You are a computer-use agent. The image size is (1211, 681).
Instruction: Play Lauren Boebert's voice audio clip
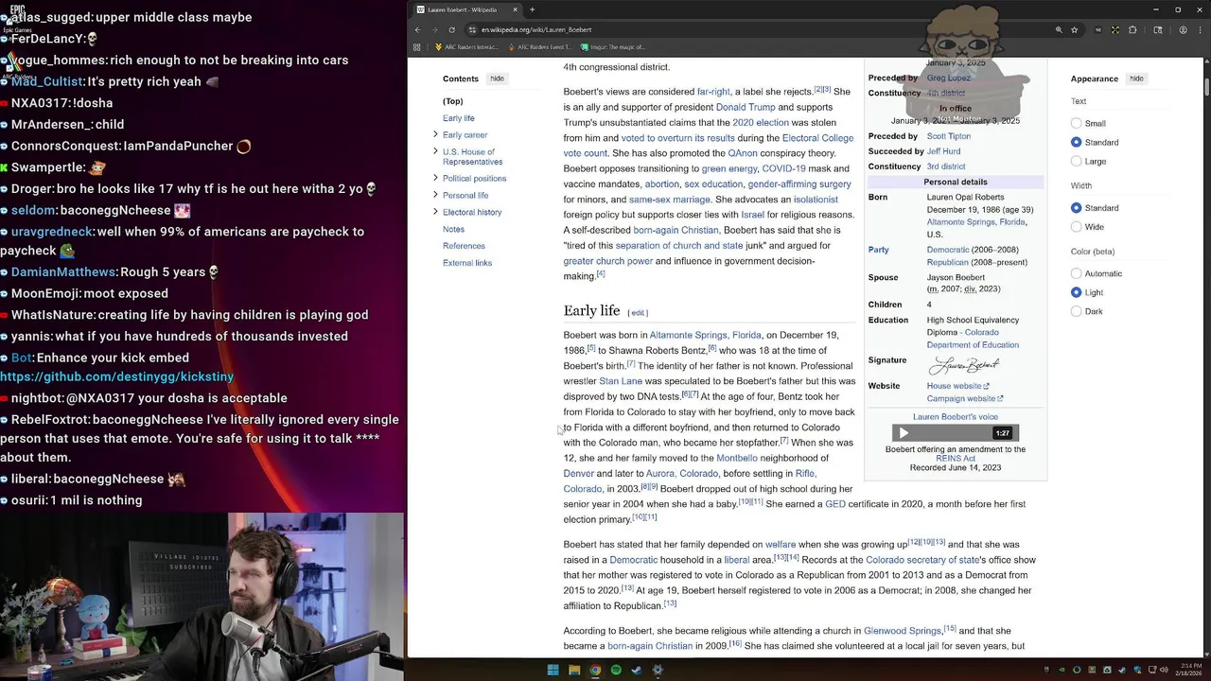[x=904, y=433]
